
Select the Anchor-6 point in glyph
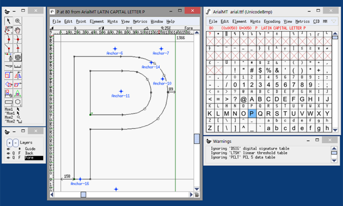click(x=115, y=49)
